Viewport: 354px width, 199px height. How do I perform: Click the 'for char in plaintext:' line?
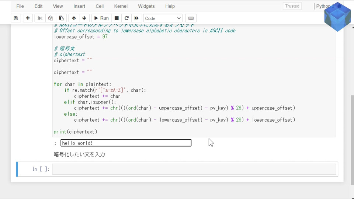(x=82, y=84)
